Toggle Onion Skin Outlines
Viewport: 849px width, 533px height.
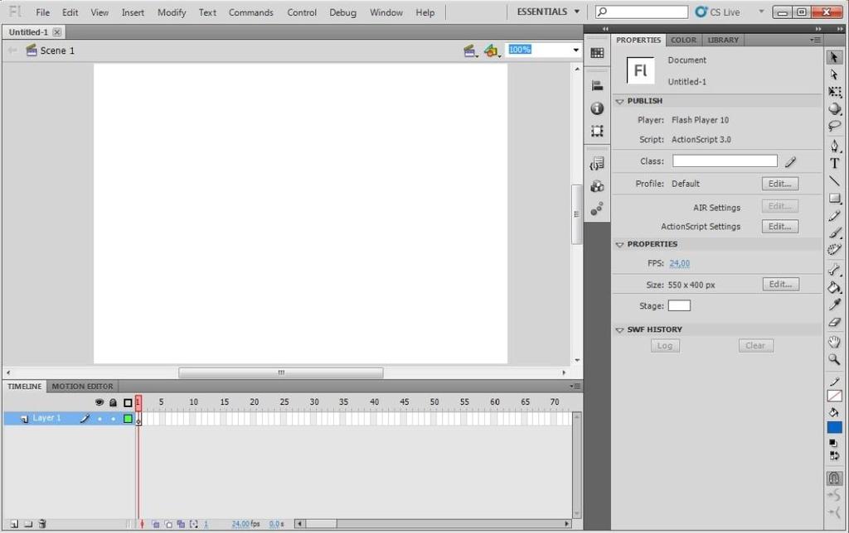point(168,524)
